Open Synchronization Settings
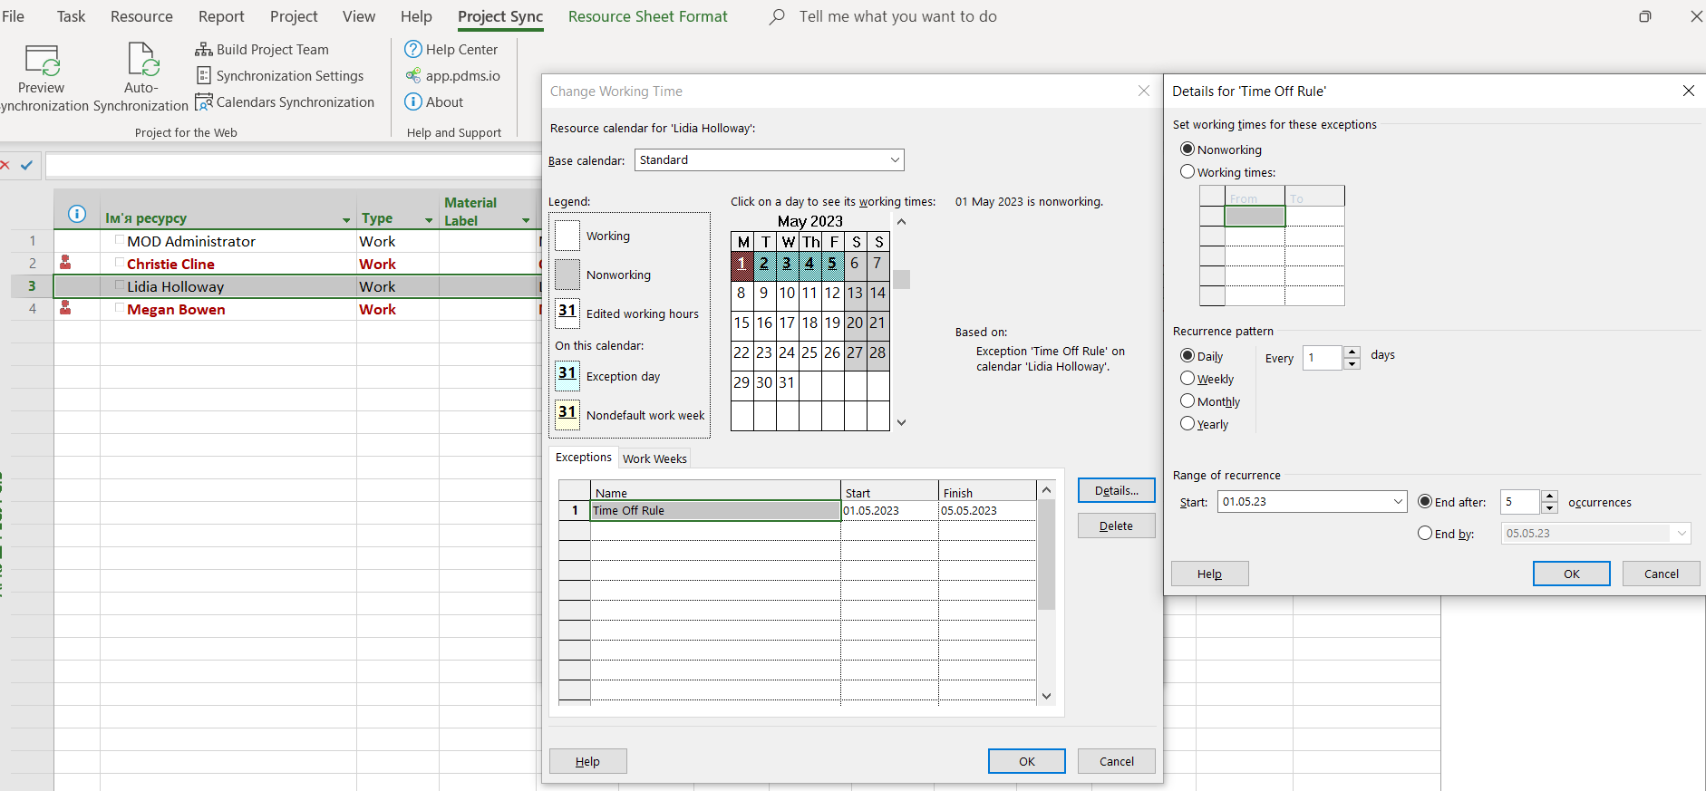Viewport: 1706px width, 791px height. click(x=279, y=76)
